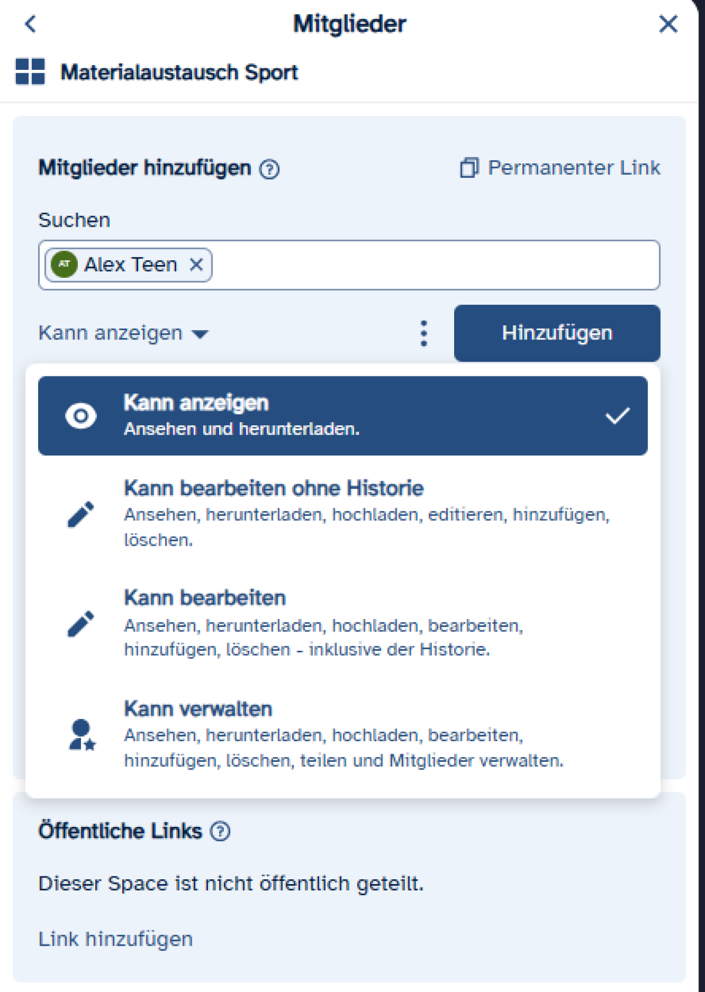Close the Mitglieder panel

click(668, 24)
